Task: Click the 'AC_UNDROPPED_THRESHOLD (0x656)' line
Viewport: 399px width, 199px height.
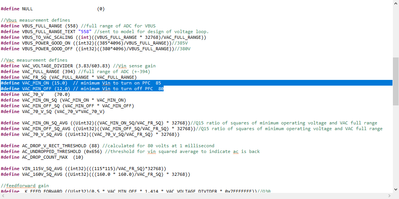Action: tap(130, 151)
